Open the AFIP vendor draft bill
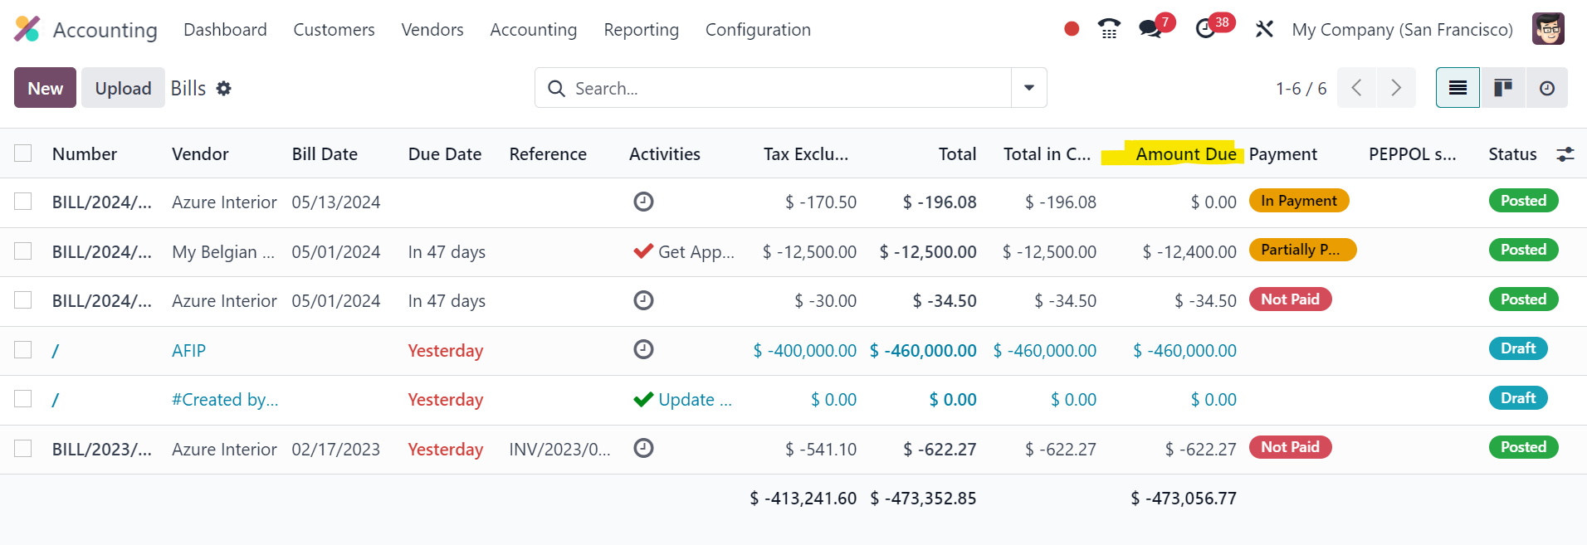Viewport: 1587px width, 545px height. (x=188, y=350)
